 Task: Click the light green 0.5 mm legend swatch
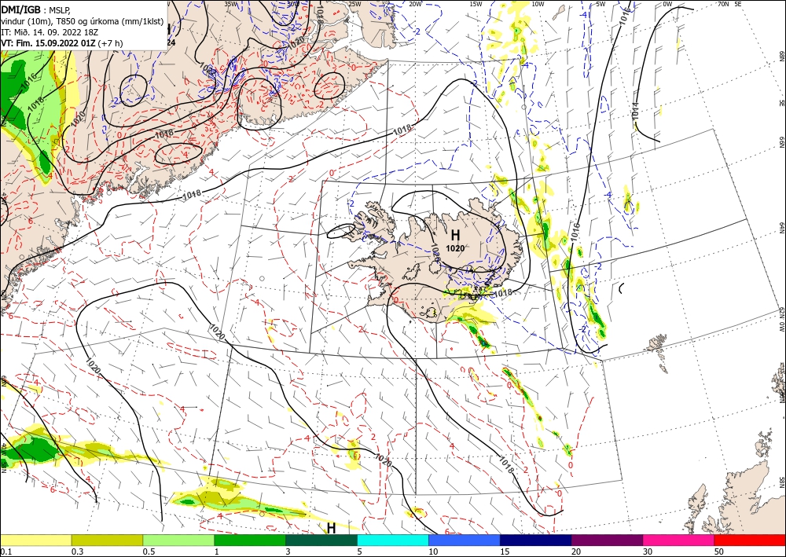point(178,540)
